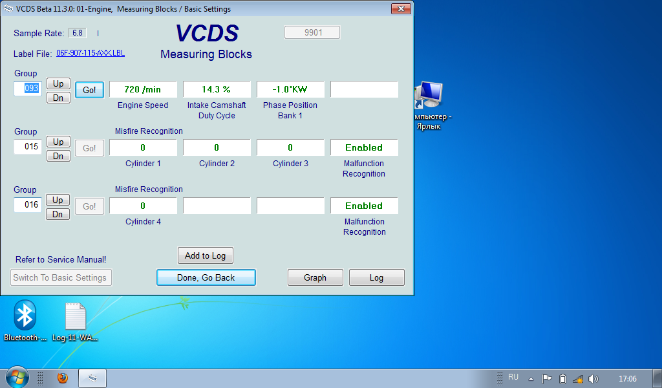Click the Engine Speed value 720 /min
This screenshot has height=388, width=662.
(143, 89)
